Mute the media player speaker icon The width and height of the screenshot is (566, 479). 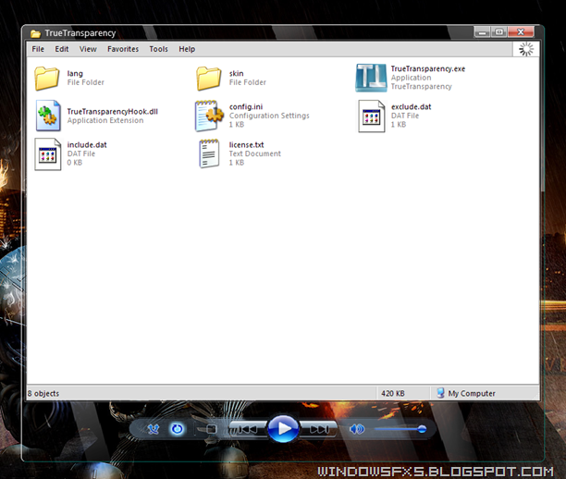(357, 429)
